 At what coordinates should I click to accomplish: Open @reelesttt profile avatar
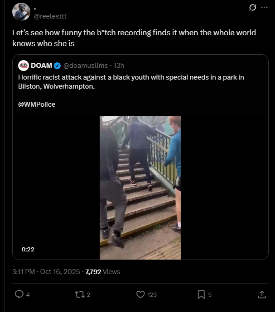(21, 12)
